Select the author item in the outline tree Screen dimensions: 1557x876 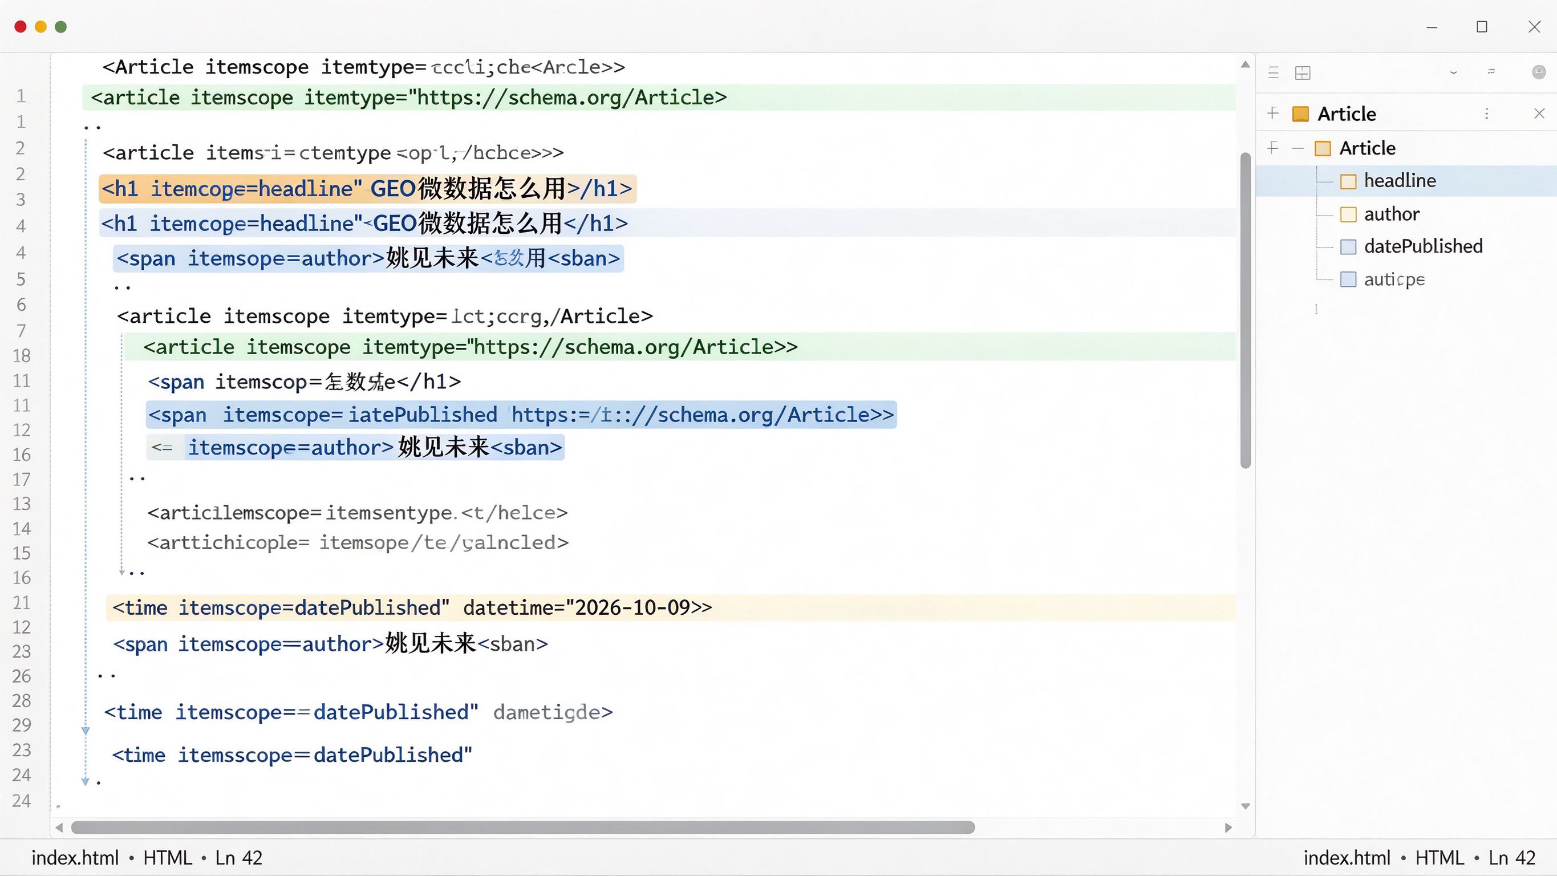pos(1392,214)
